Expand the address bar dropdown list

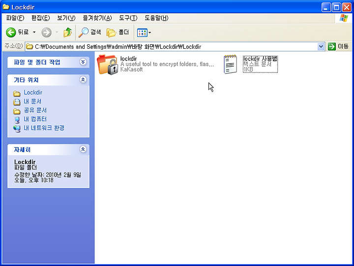[321, 47]
